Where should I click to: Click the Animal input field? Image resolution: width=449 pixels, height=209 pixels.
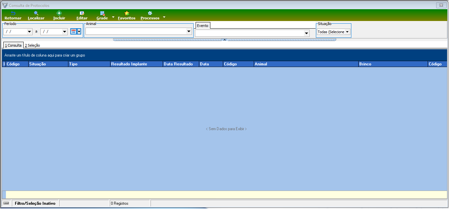[136, 32]
